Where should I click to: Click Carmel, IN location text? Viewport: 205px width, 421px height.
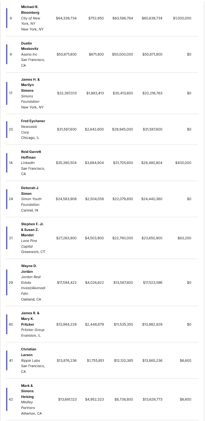coord(29,210)
